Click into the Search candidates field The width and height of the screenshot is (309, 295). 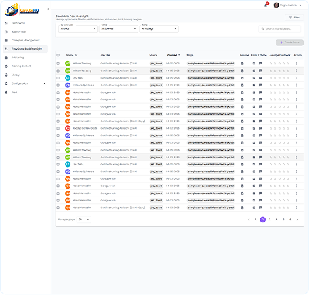tap(280, 28)
